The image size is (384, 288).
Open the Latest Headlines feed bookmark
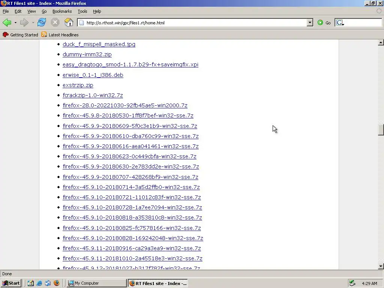click(x=60, y=35)
